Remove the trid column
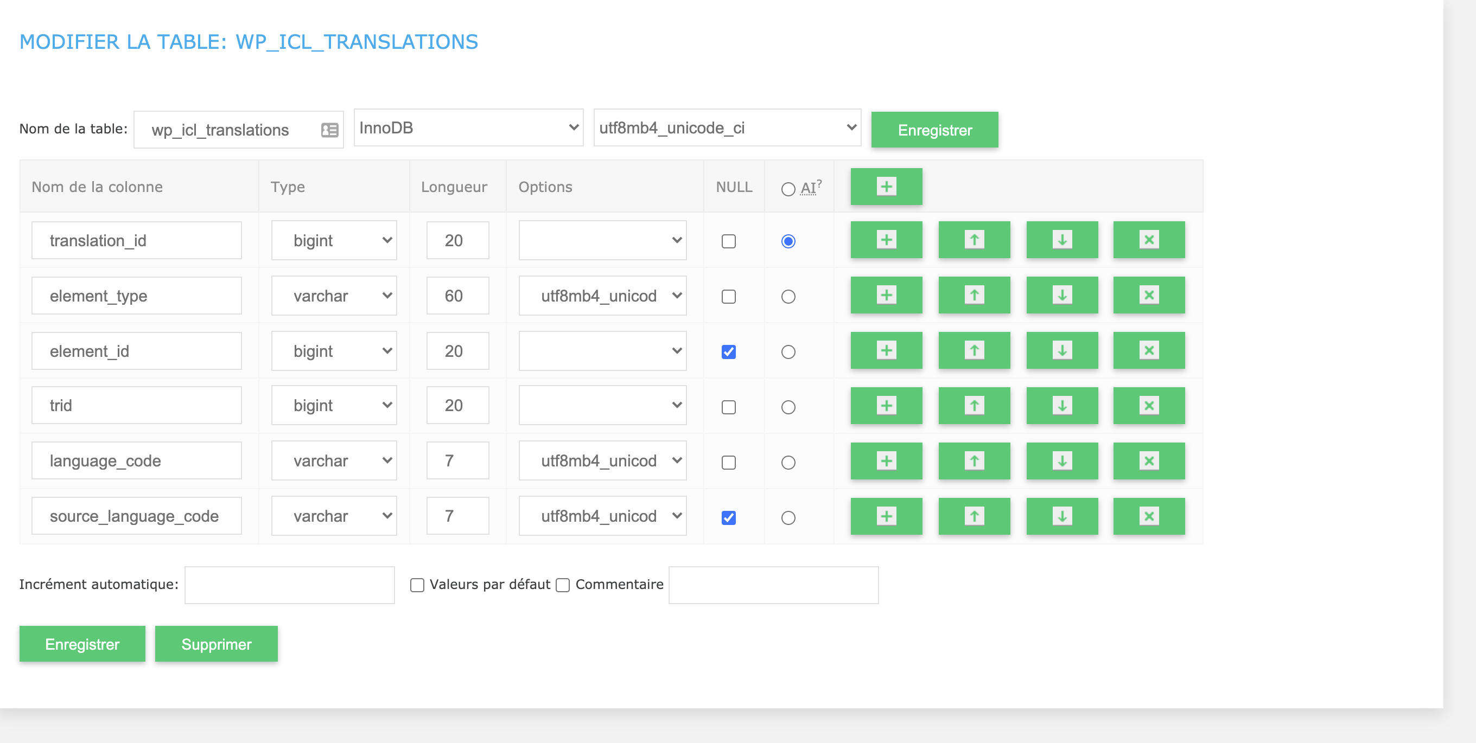 coord(1149,406)
